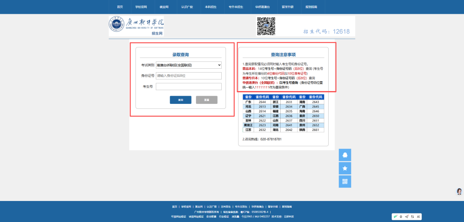This screenshot has width=464, height=222.
Task: Open the 诚信网站验证 footer link
Action: pyautogui.click(x=196, y=217)
